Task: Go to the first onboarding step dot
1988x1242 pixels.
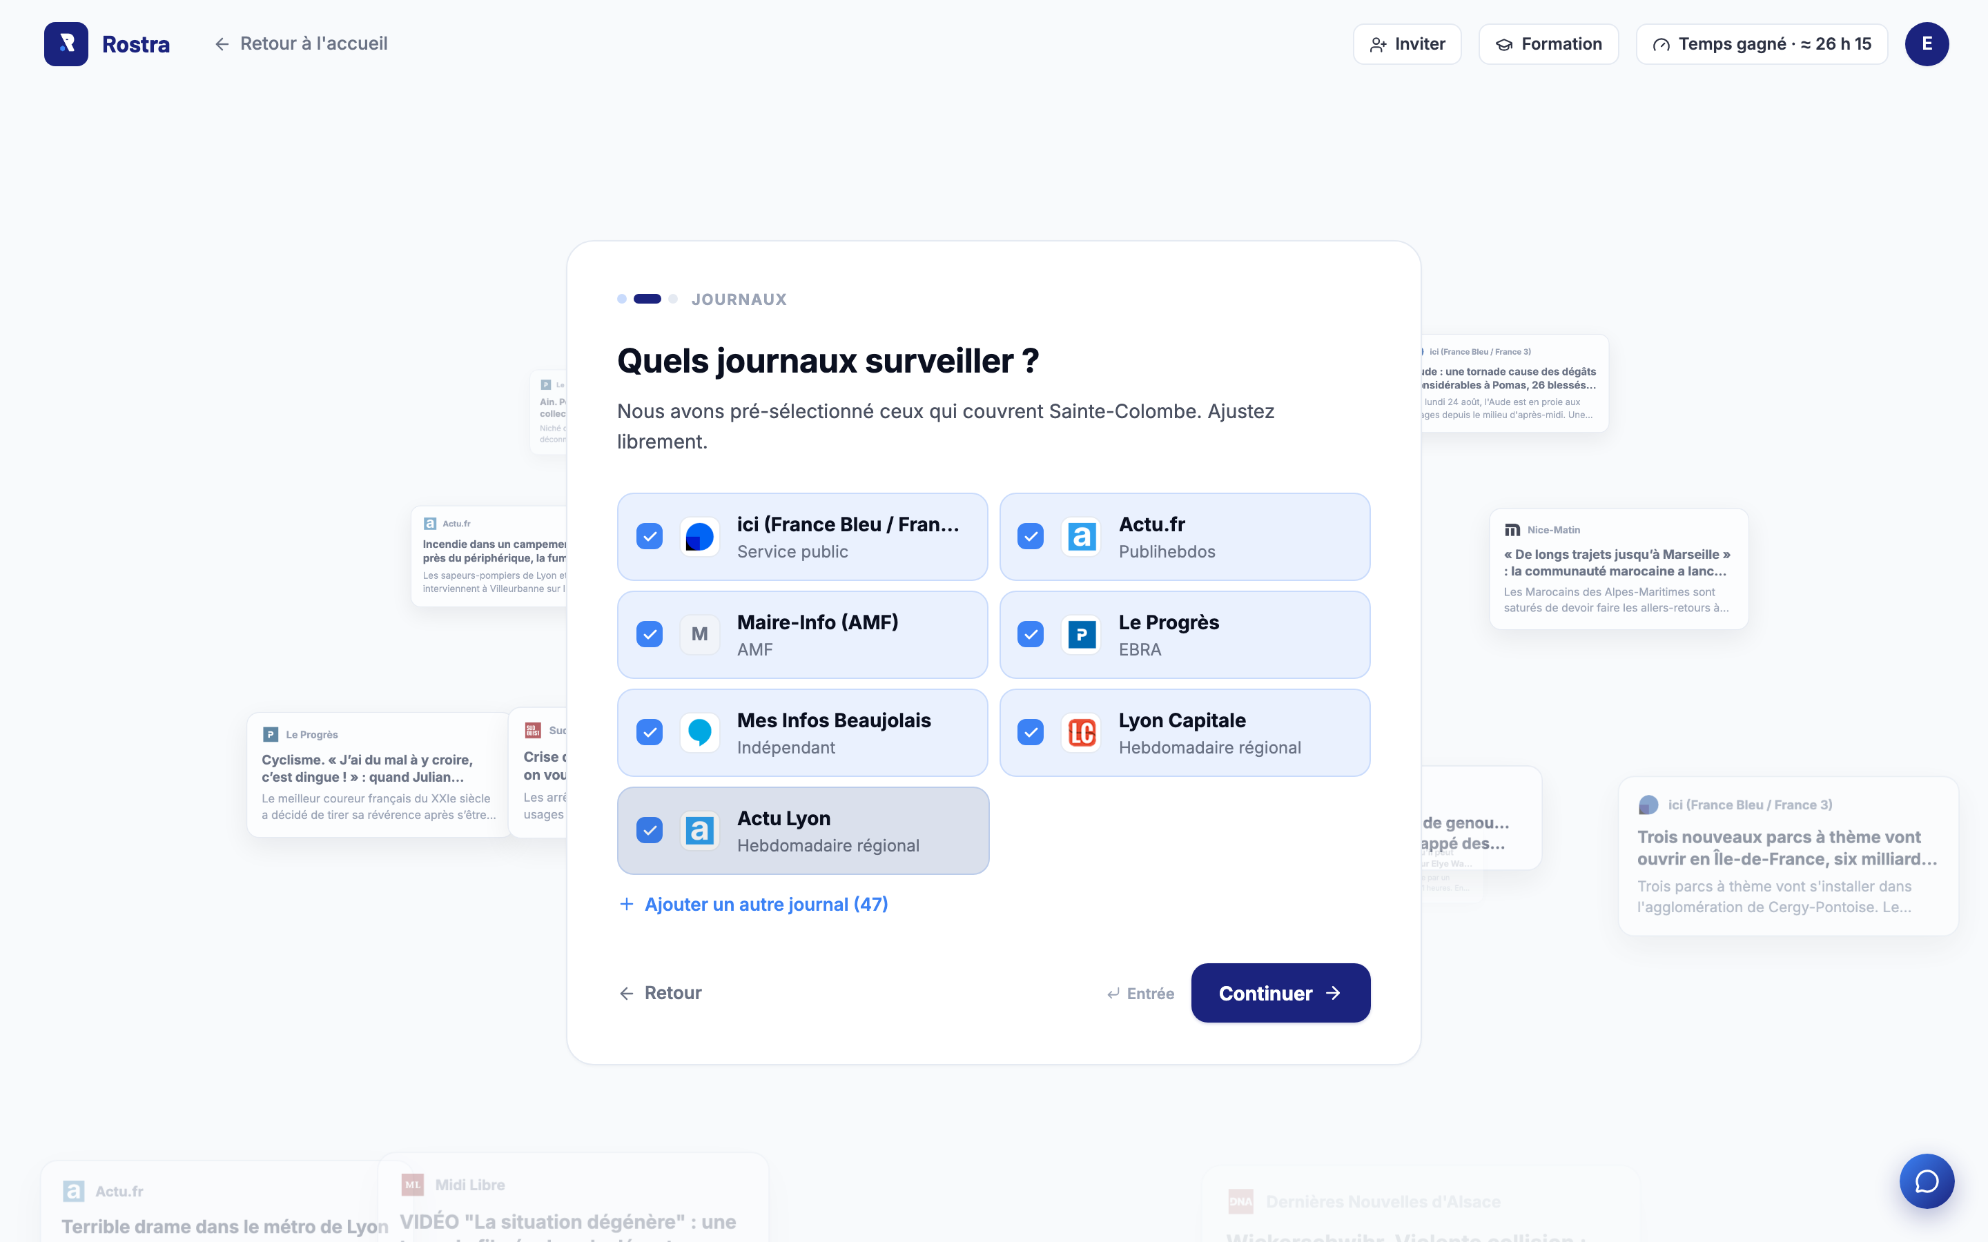Action: (622, 299)
